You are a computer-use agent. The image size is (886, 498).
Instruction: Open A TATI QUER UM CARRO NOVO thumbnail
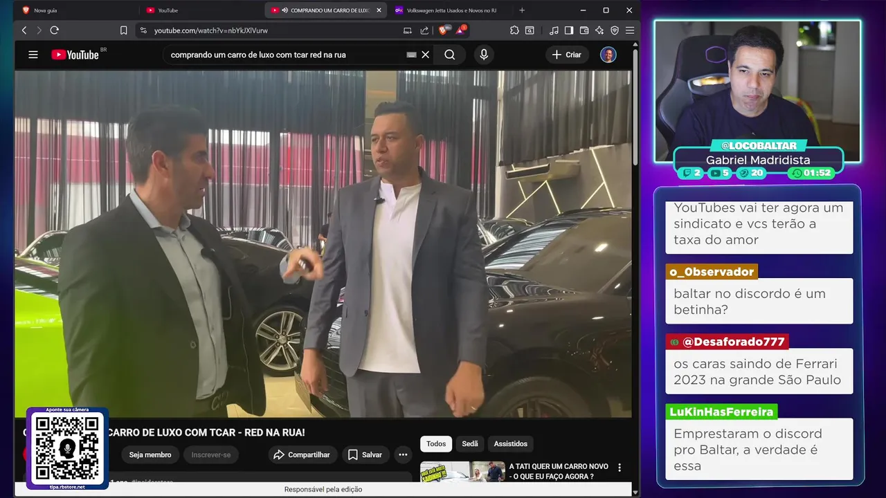pos(462,472)
